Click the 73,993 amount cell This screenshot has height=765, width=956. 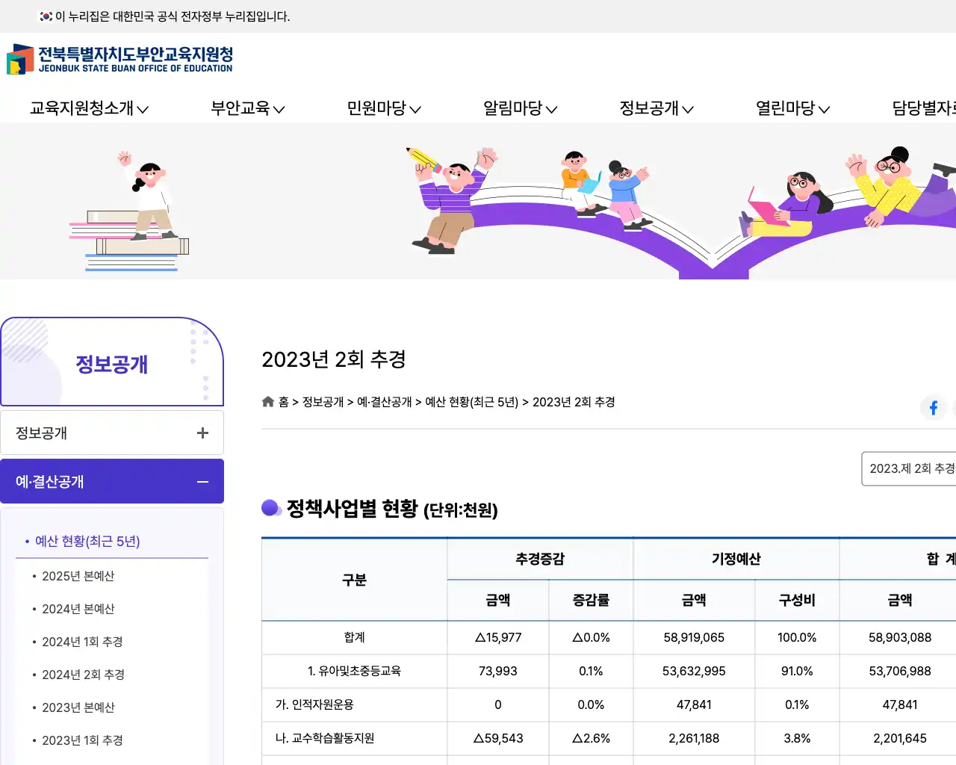point(498,671)
